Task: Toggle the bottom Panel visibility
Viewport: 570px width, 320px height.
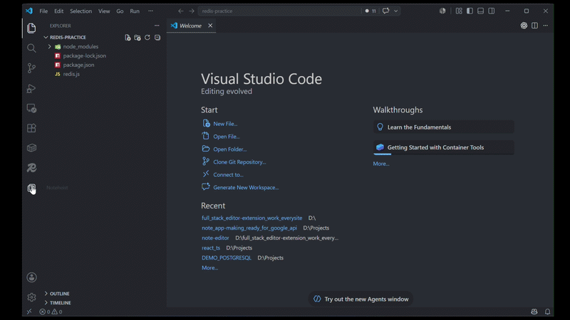Action: coord(480,11)
